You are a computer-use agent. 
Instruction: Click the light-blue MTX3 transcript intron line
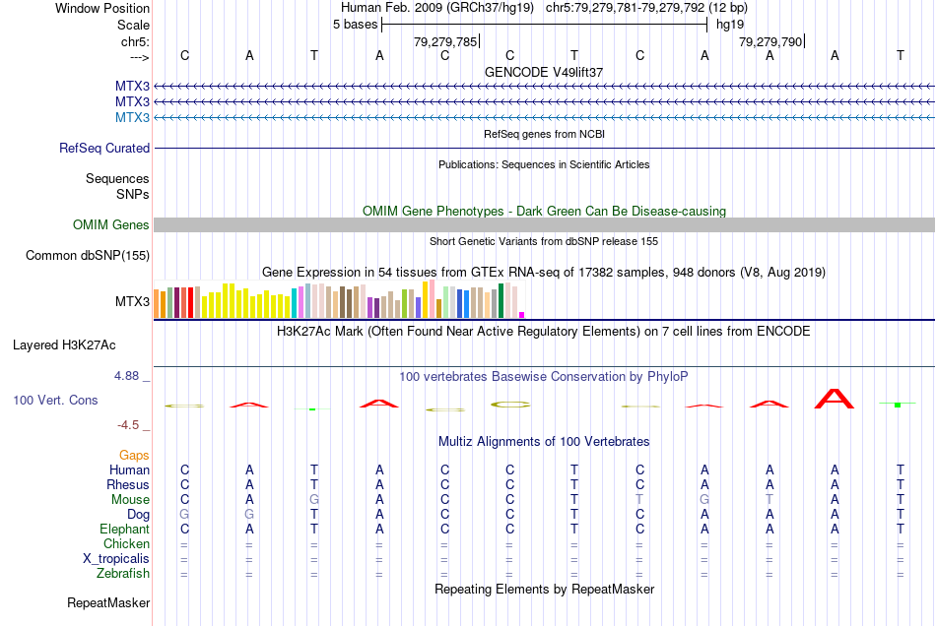[x=544, y=117]
